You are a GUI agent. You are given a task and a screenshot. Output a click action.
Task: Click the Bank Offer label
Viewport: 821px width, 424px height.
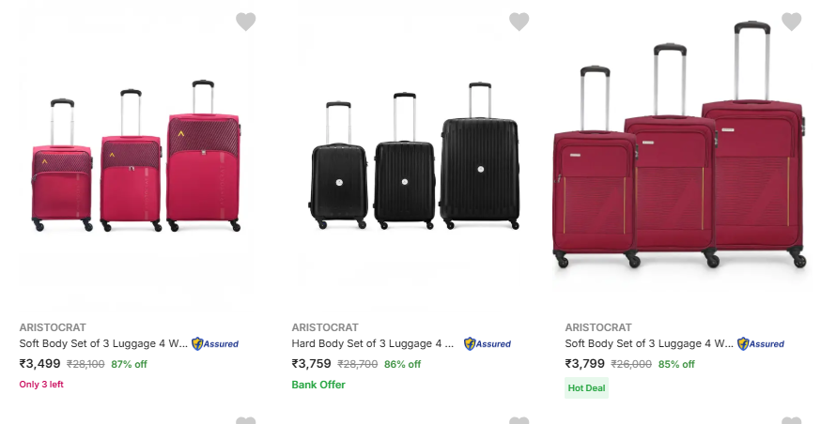[x=318, y=385]
